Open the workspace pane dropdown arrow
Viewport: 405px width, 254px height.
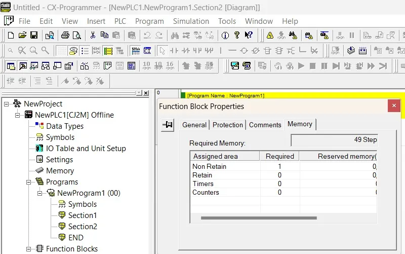[x=139, y=93]
